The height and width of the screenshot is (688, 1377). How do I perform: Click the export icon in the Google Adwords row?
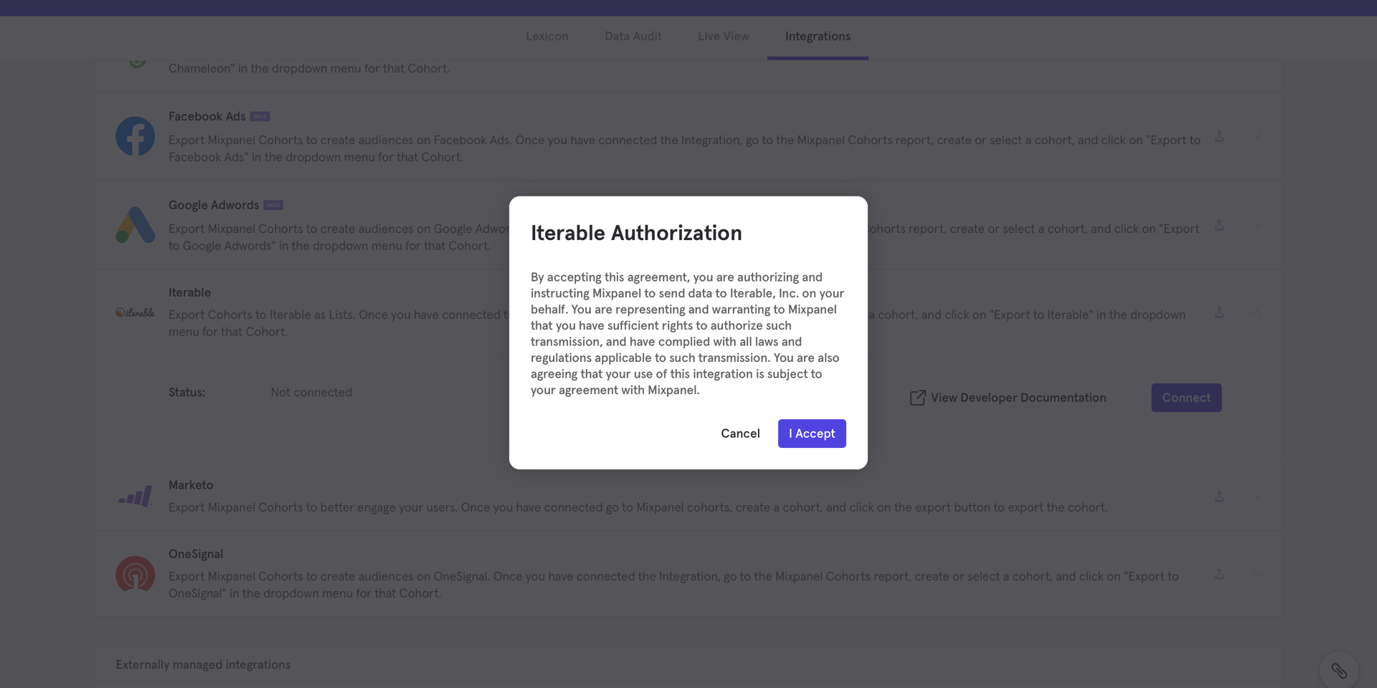tap(1219, 225)
